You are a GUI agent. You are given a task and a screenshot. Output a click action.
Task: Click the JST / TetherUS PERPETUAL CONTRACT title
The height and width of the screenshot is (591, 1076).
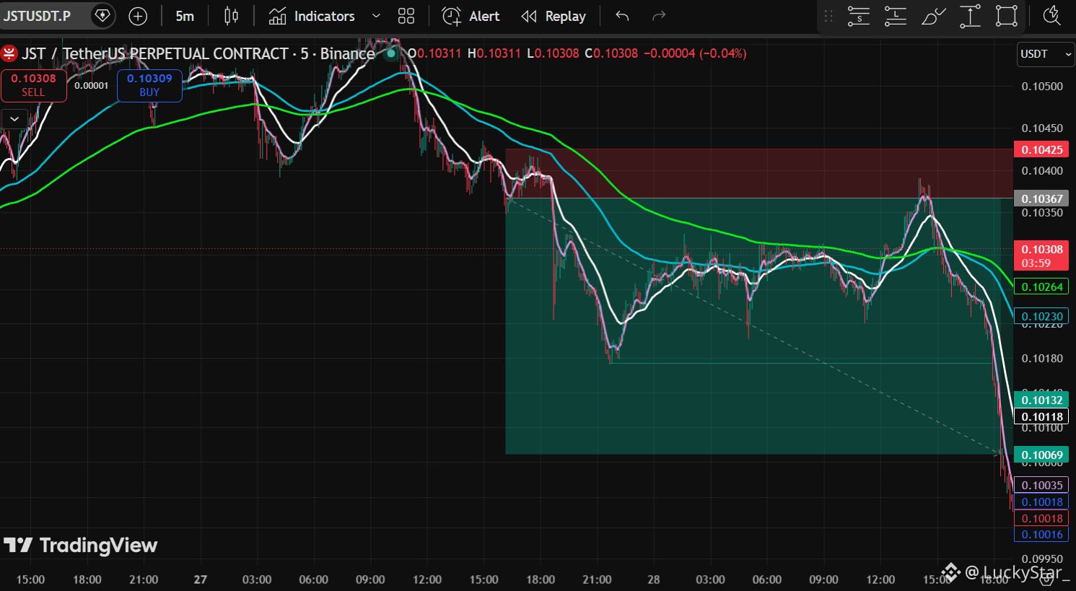point(198,53)
